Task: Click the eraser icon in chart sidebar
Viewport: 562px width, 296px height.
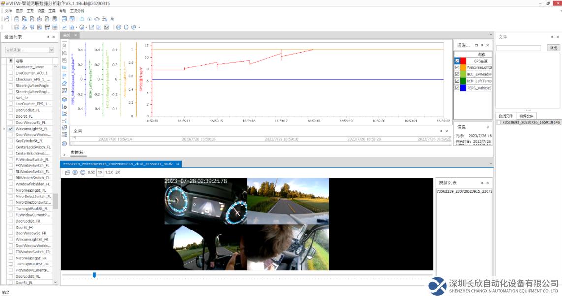Action: pos(64,83)
